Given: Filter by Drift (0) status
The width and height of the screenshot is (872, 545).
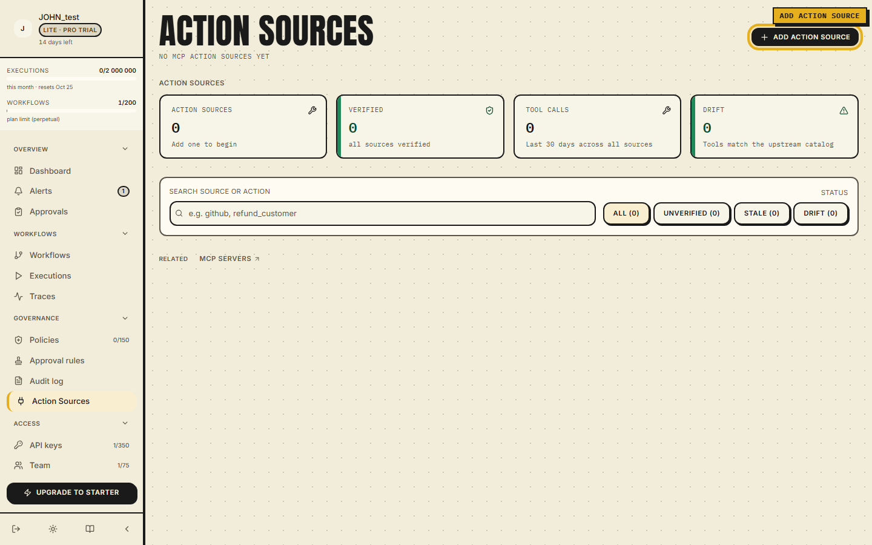Looking at the screenshot, I should pyautogui.click(x=821, y=213).
